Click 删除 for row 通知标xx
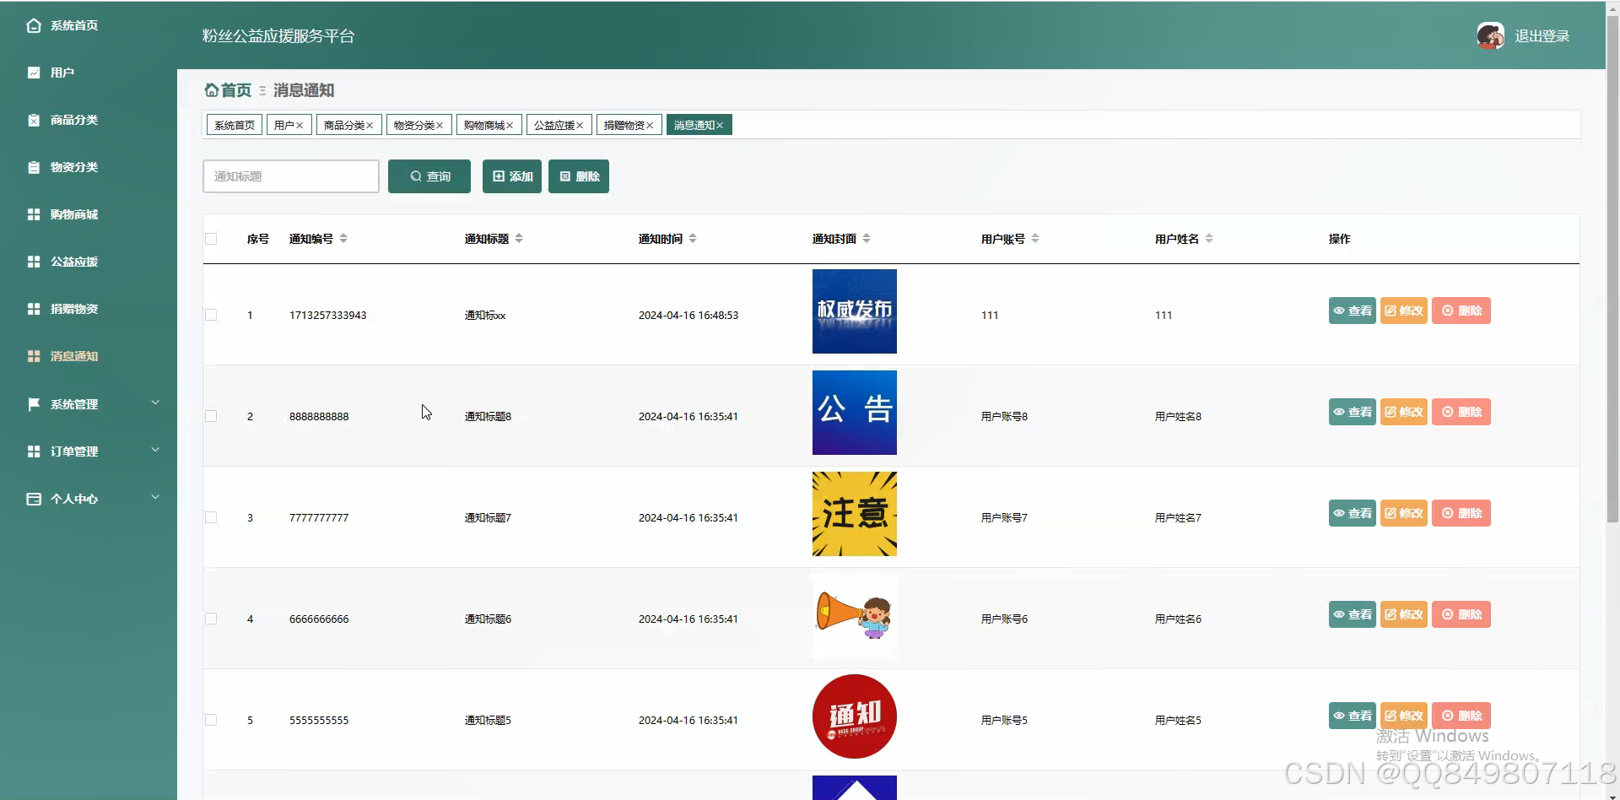The image size is (1620, 800). (x=1461, y=311)
